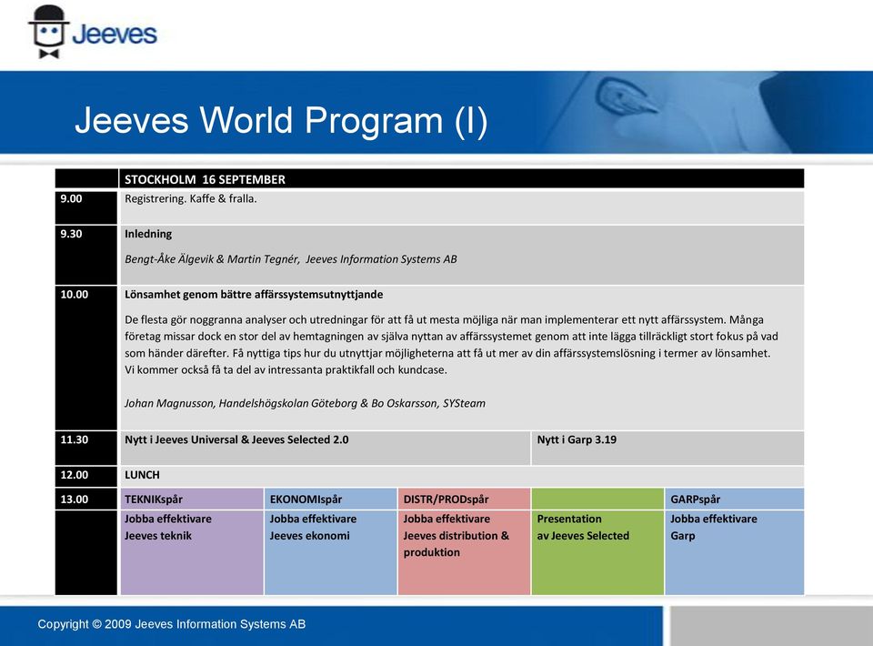Click 'Jobba effektivare Garp' cell
Screen dimensions: 873x646
point(735,552)
